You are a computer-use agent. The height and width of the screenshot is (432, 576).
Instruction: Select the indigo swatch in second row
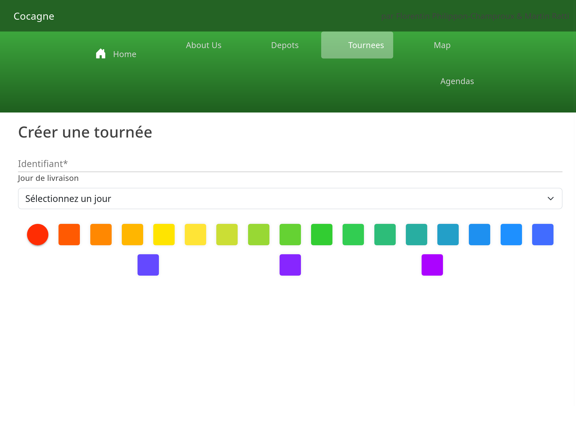pyautogui.click(x=148, y=265)
